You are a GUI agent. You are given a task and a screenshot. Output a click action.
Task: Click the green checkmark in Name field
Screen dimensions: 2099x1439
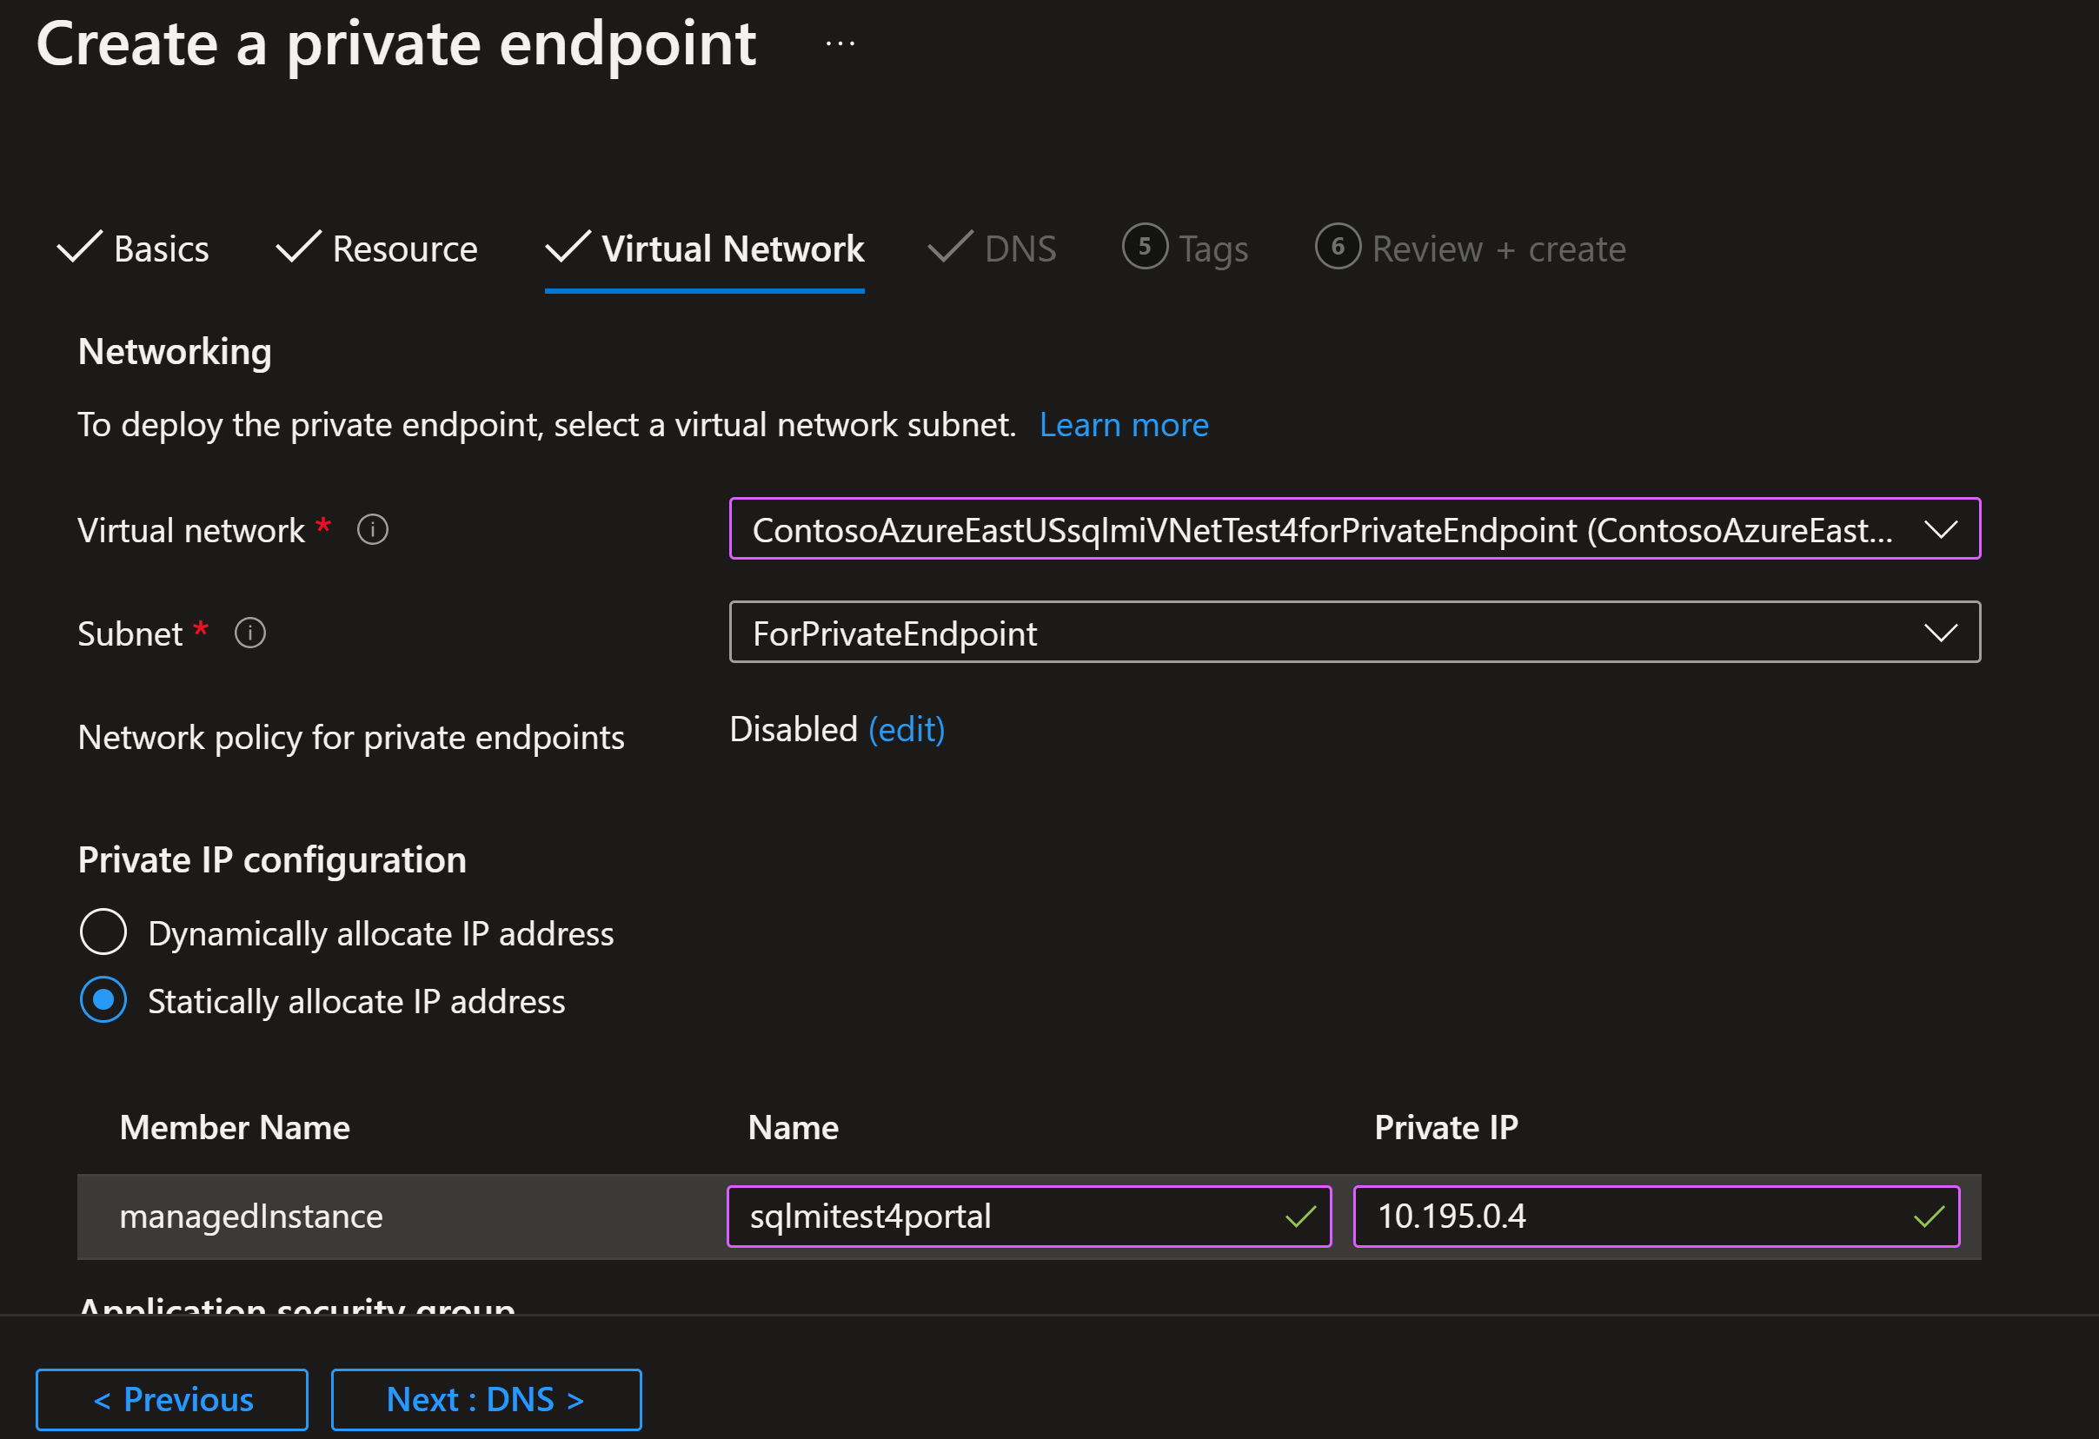pyautogui.click(x=1300, y=1217)
